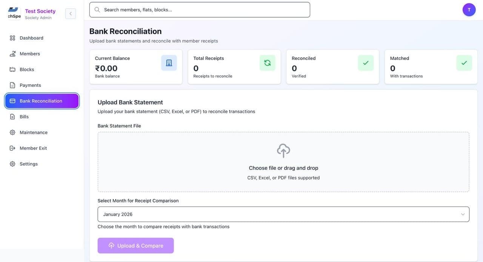Click the Bank Reconciliation card icon
The height and width of the screenshot is (262, 483).
point(12,101)
